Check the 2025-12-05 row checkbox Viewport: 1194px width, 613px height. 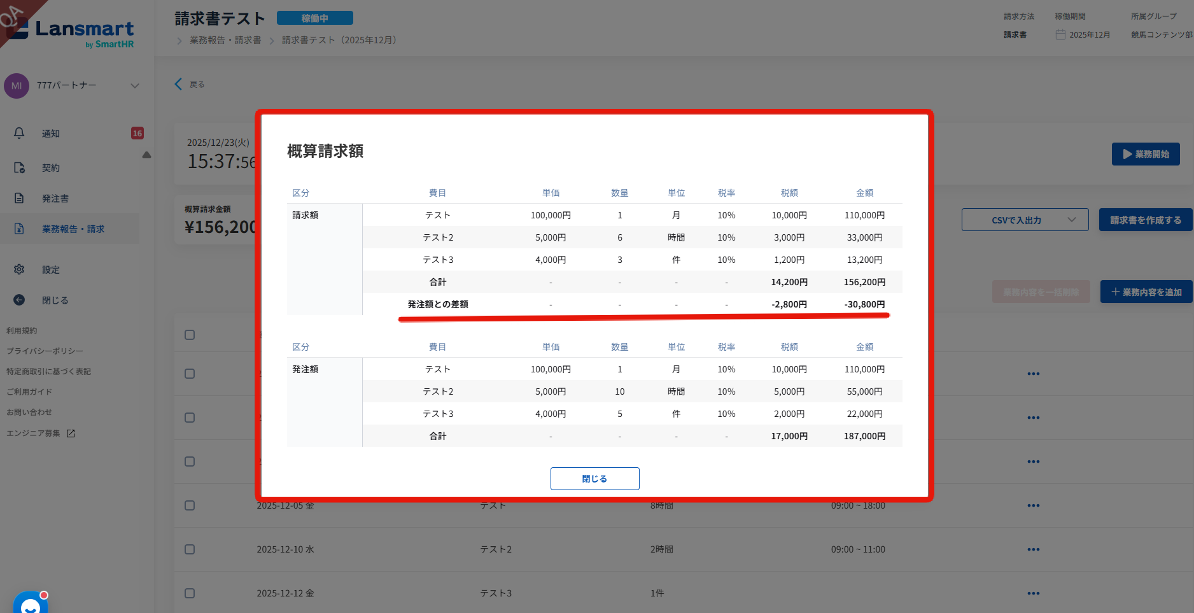(190, 505)
